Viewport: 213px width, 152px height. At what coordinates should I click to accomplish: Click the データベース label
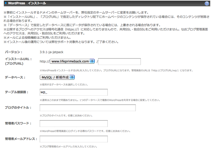(x=15, y=78)
